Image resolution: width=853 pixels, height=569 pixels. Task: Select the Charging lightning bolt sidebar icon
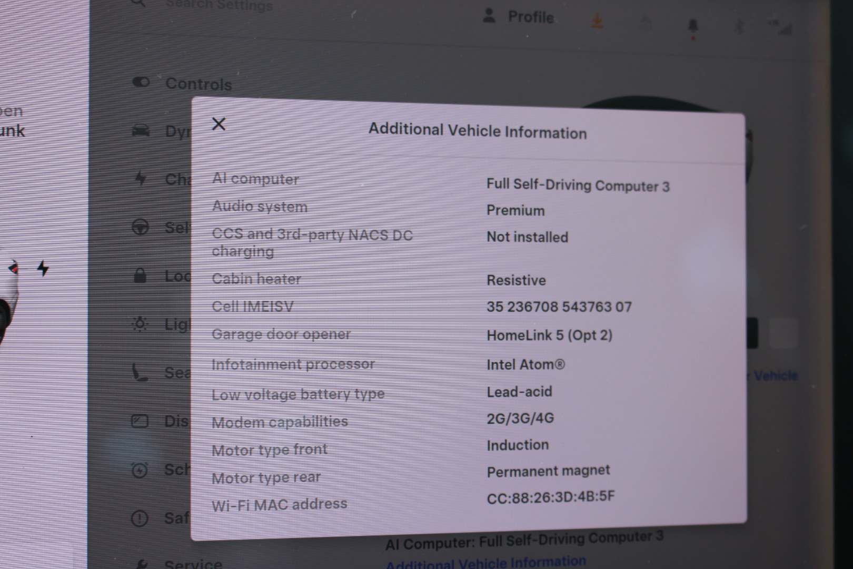pos(140,179)
